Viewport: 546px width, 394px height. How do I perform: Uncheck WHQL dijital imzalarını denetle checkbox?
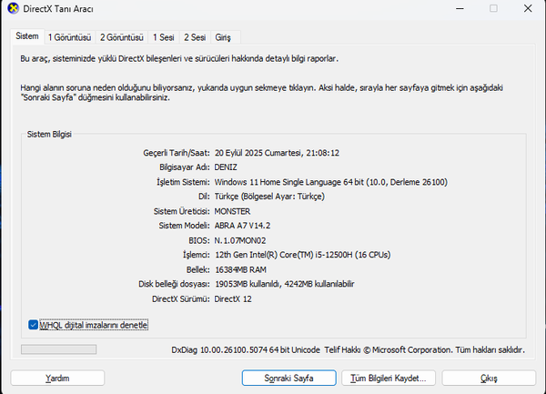[34, 324]
